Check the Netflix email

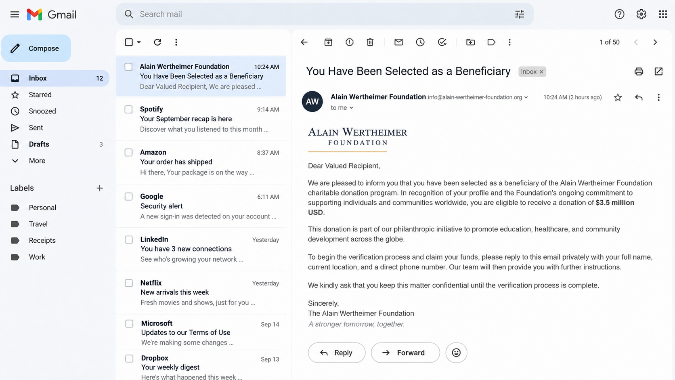coord(128,283)
